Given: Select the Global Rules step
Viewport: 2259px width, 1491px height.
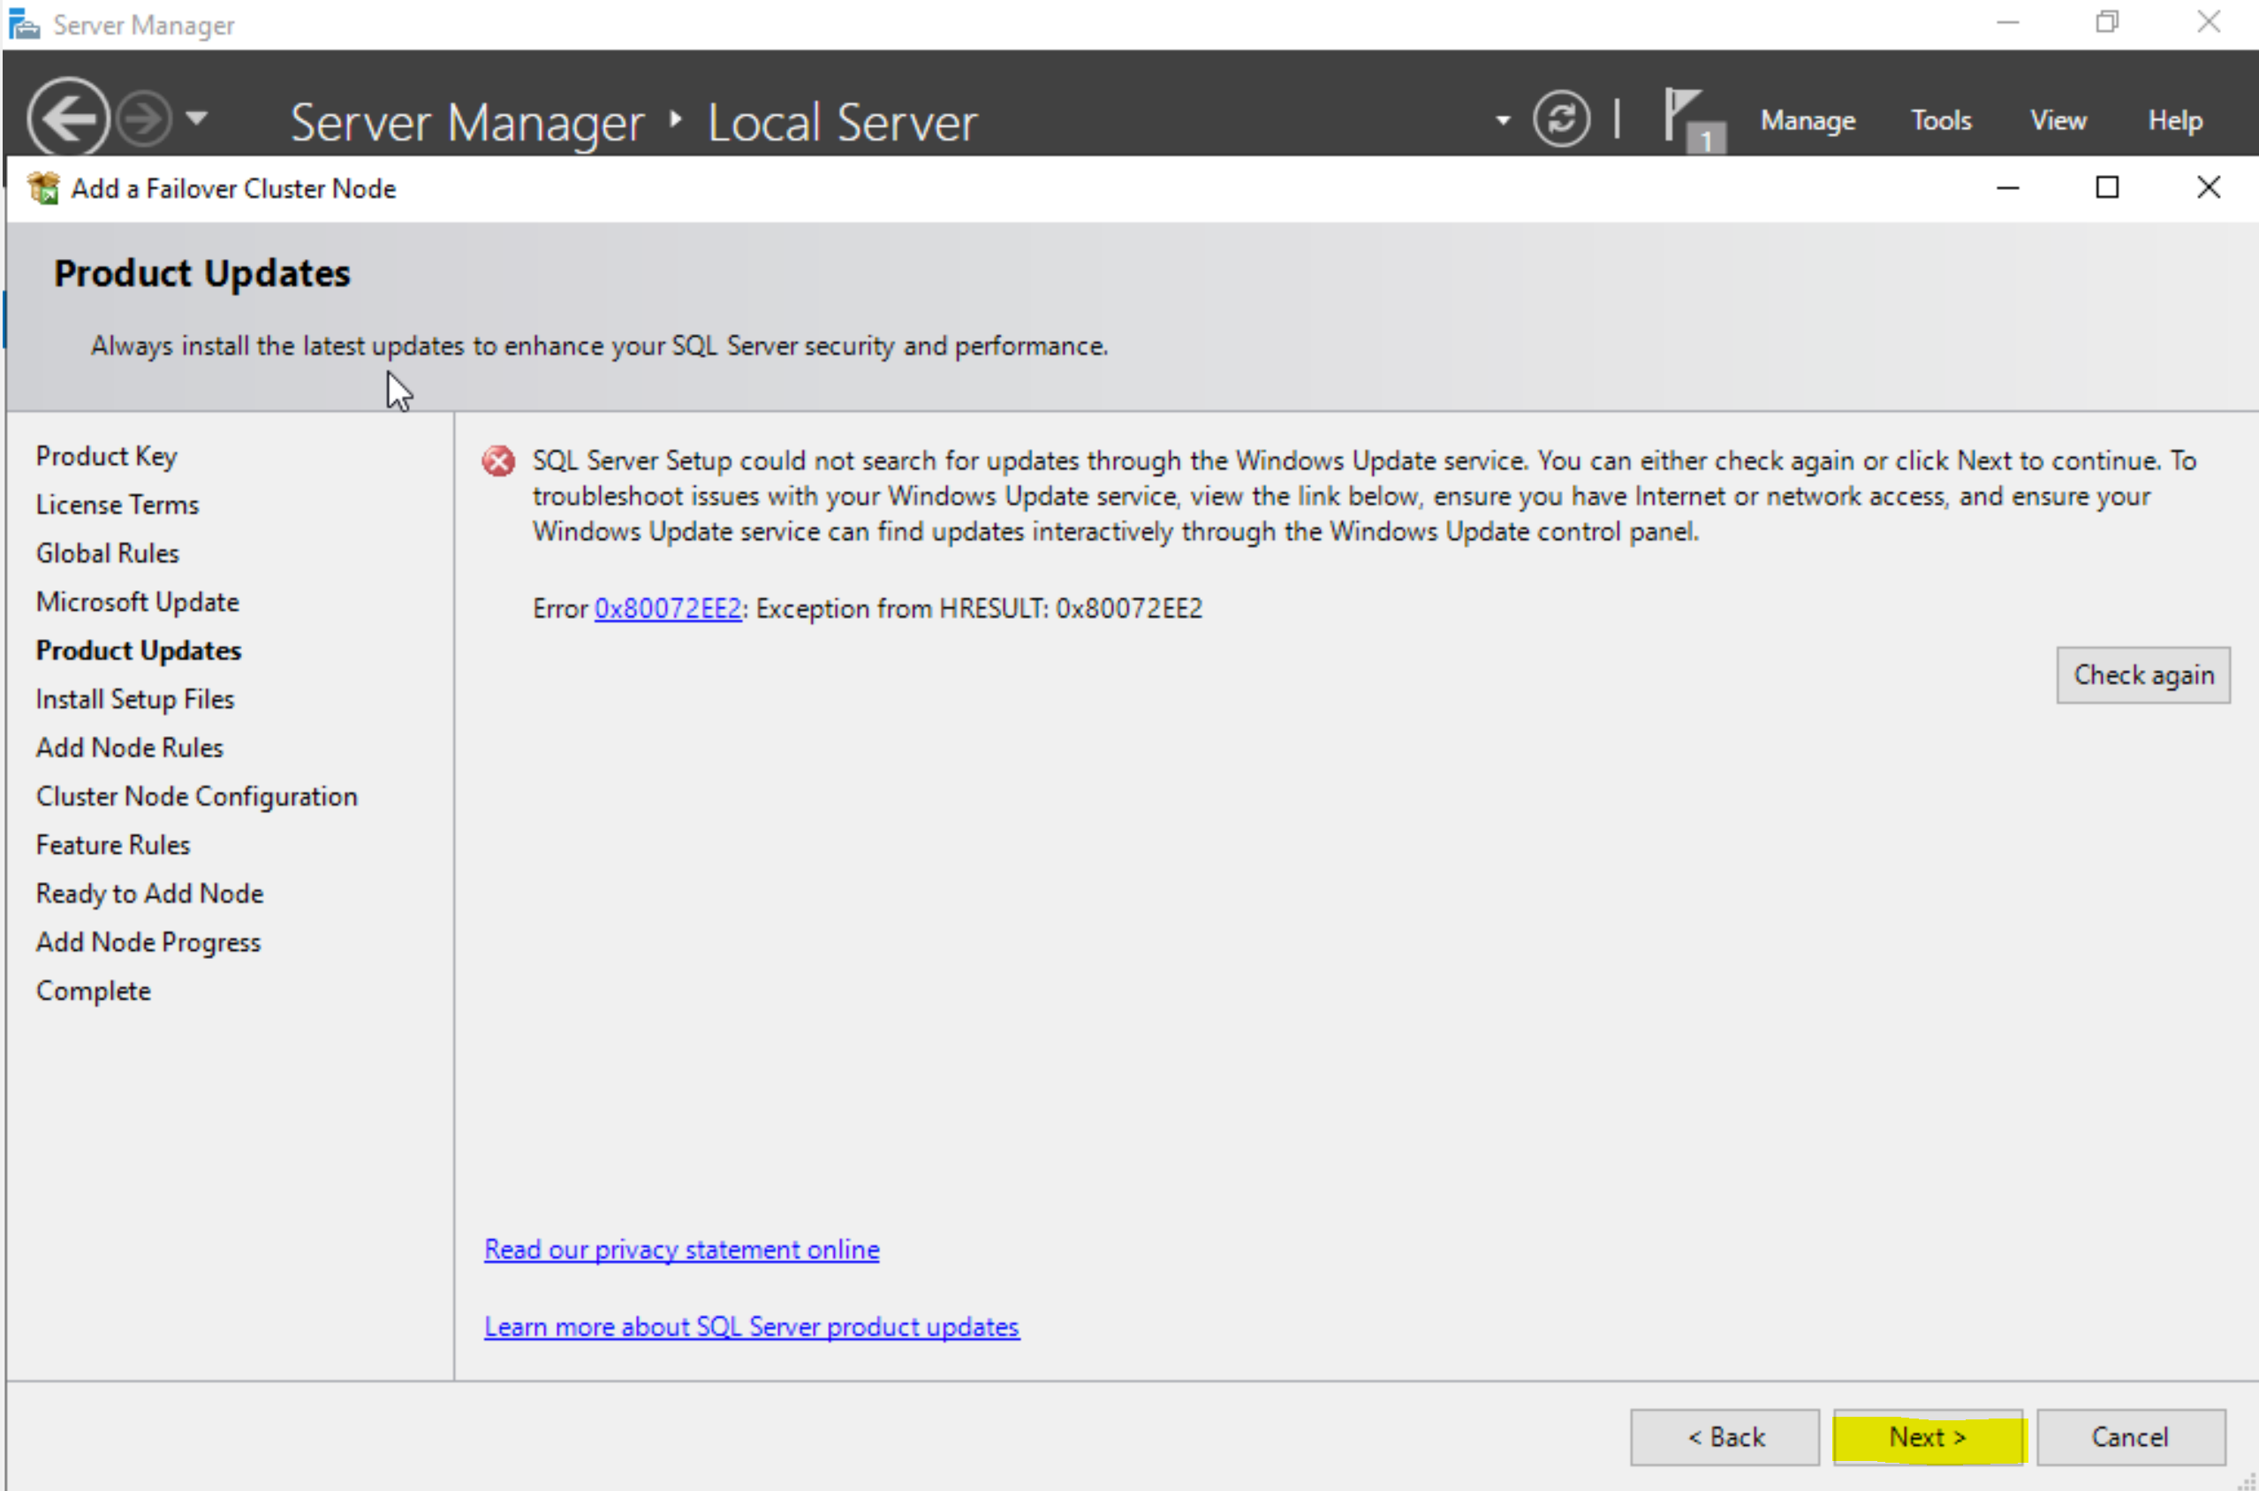Looking at the screenshot, I should pos(108,553).
